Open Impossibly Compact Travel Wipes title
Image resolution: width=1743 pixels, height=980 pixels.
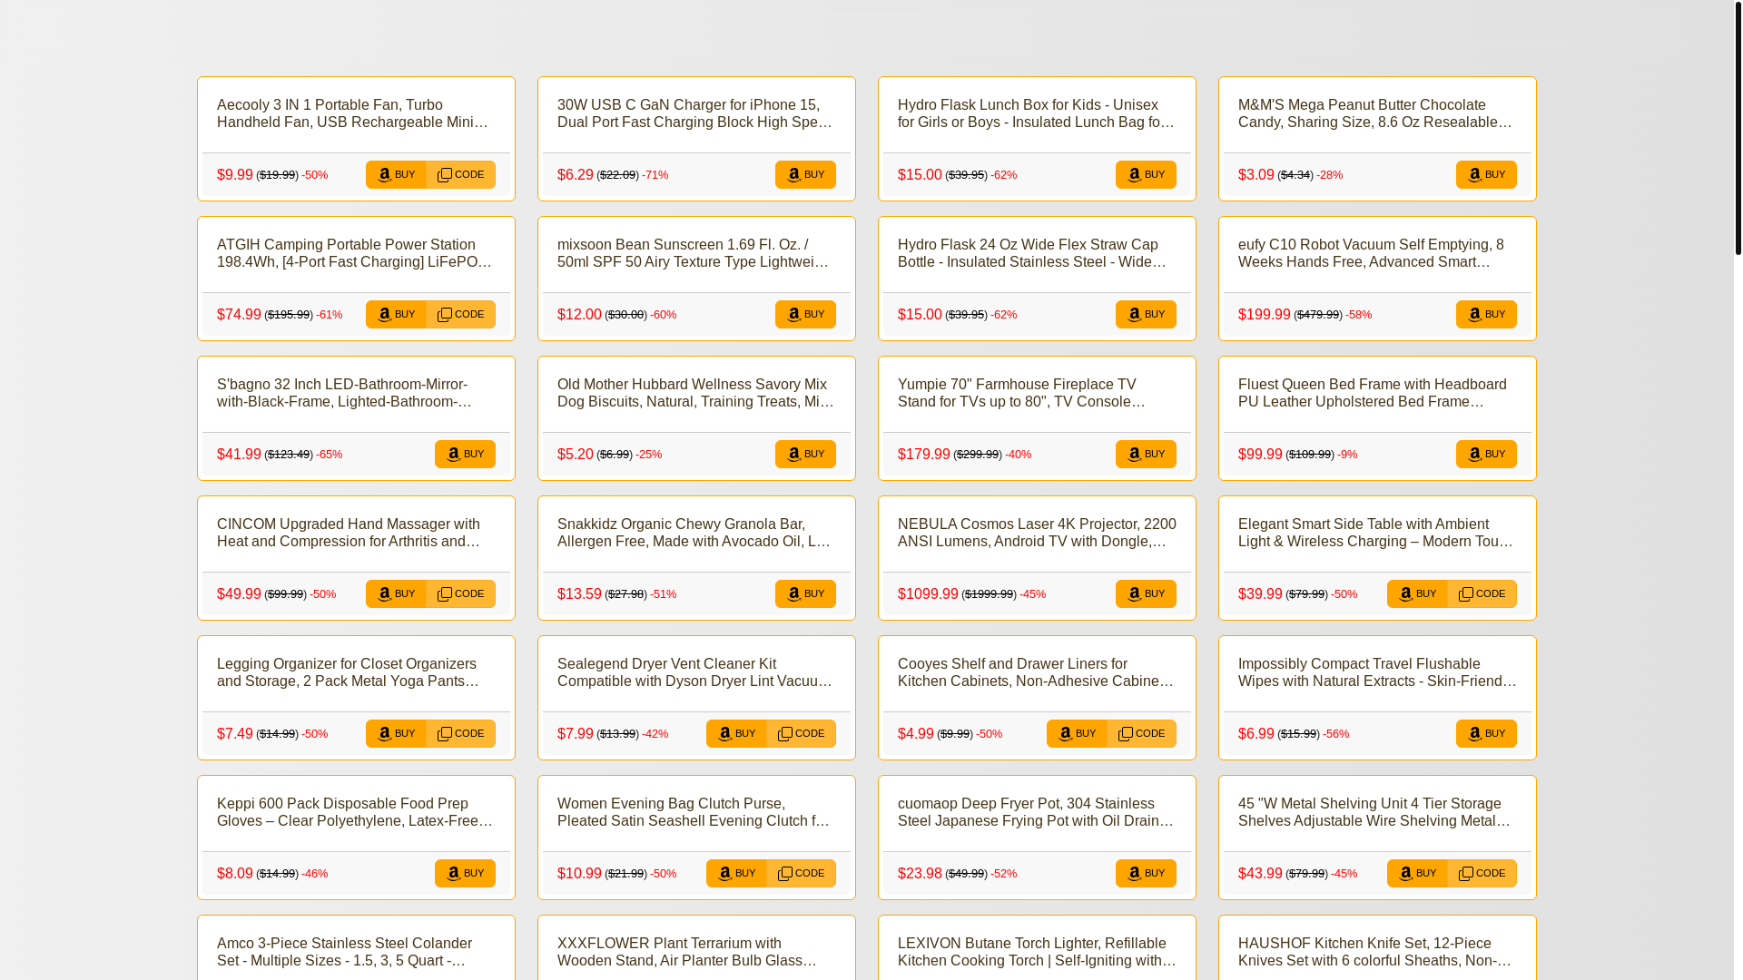(x=1377, y=672)
